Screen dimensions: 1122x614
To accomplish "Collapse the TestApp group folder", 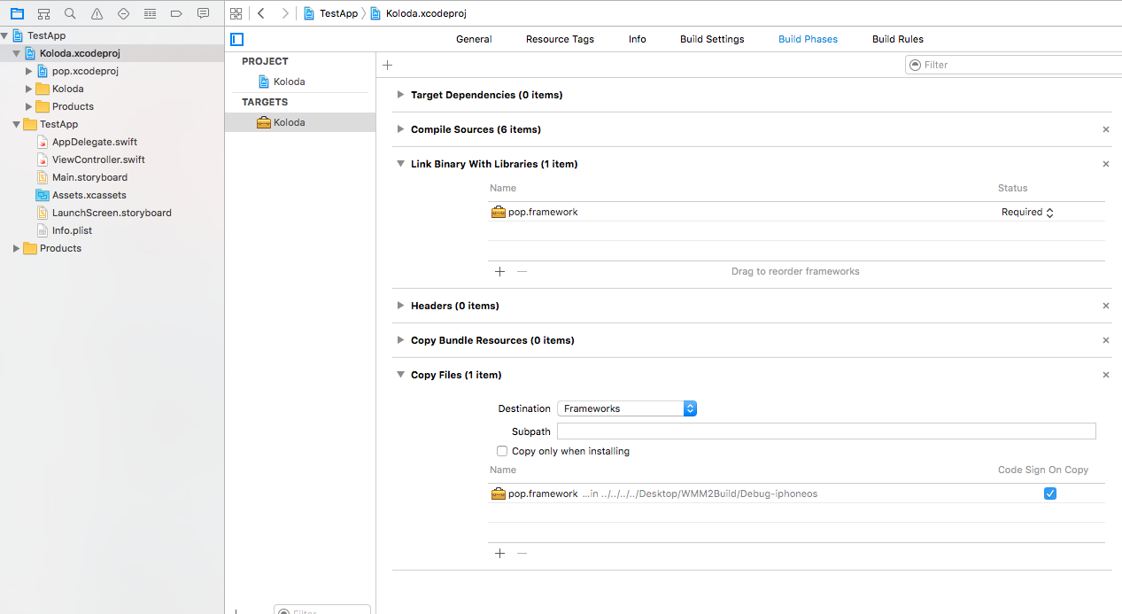I will click(17, 124).
